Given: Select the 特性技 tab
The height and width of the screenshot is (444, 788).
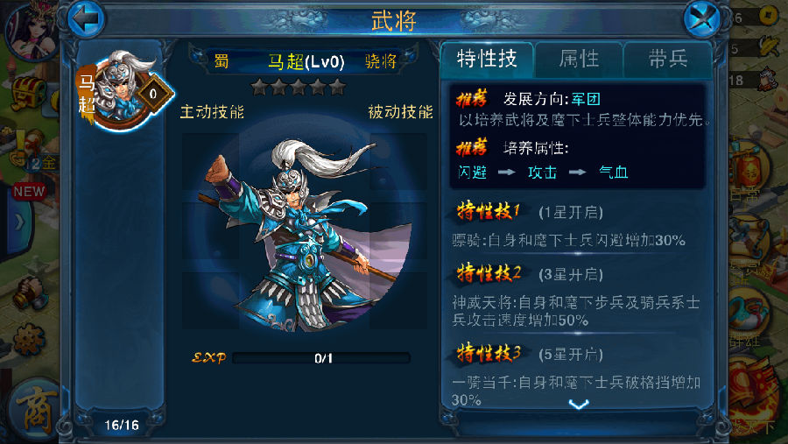Looking at the screenshot, I should 487,60.
